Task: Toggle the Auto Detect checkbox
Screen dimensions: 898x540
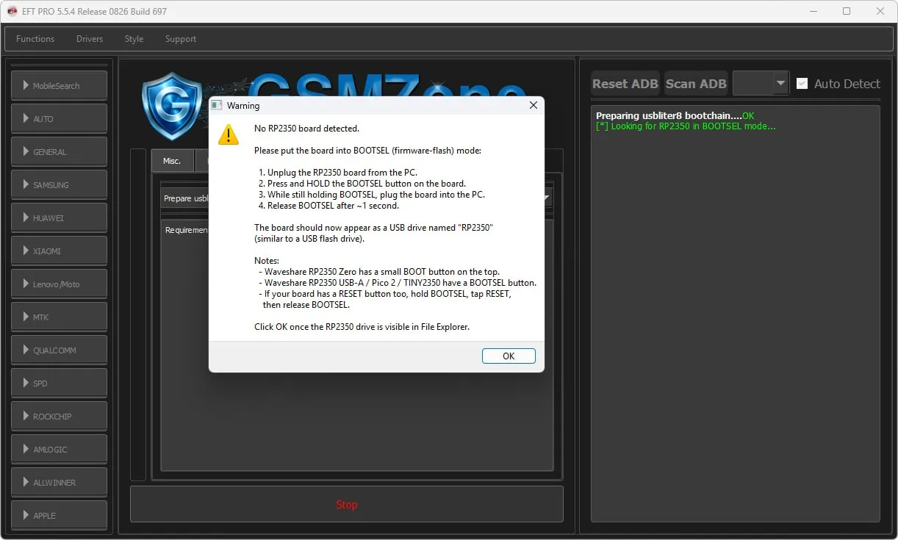Action: click(802, 84)
